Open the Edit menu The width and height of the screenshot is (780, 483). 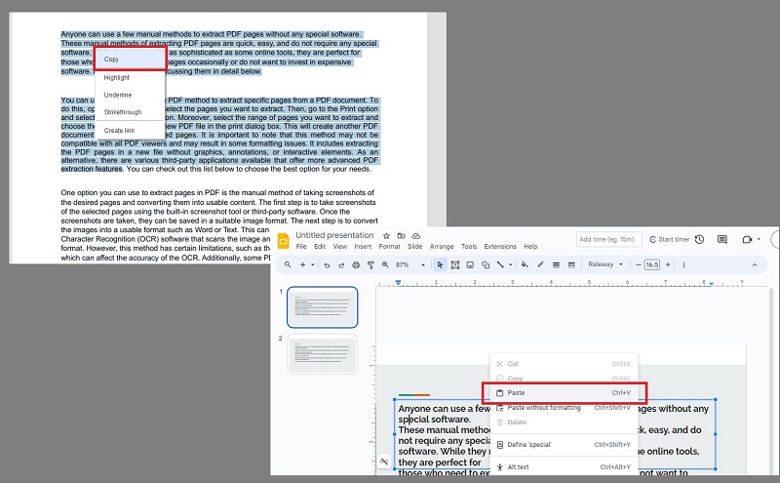(320, 247)
